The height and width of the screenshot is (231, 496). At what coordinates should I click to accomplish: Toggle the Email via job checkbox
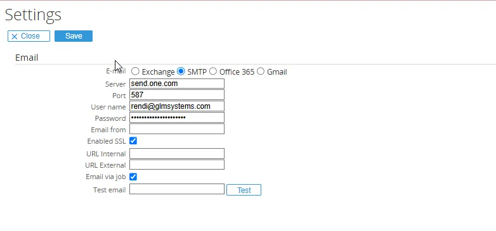point(133,177)
